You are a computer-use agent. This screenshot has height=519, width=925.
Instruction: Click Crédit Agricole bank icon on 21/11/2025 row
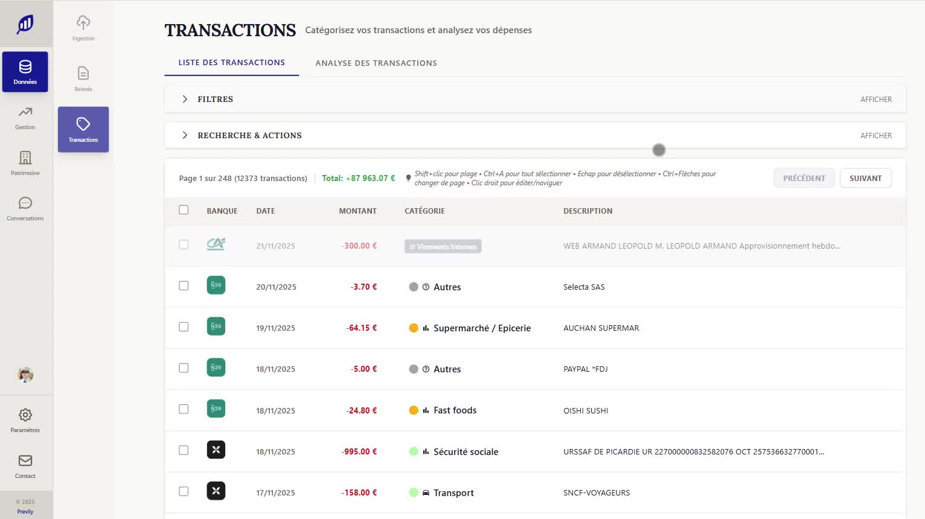(216, 244)
